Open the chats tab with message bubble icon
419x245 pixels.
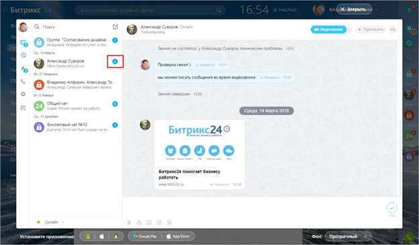(x=24, y=43)
